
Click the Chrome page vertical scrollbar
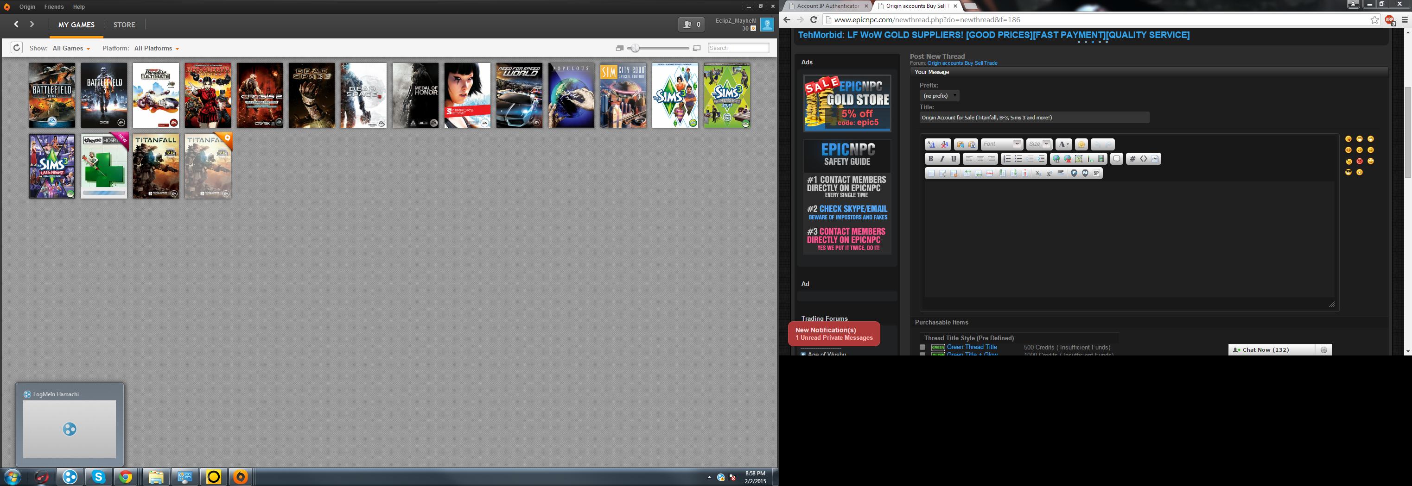point(1408,131)
